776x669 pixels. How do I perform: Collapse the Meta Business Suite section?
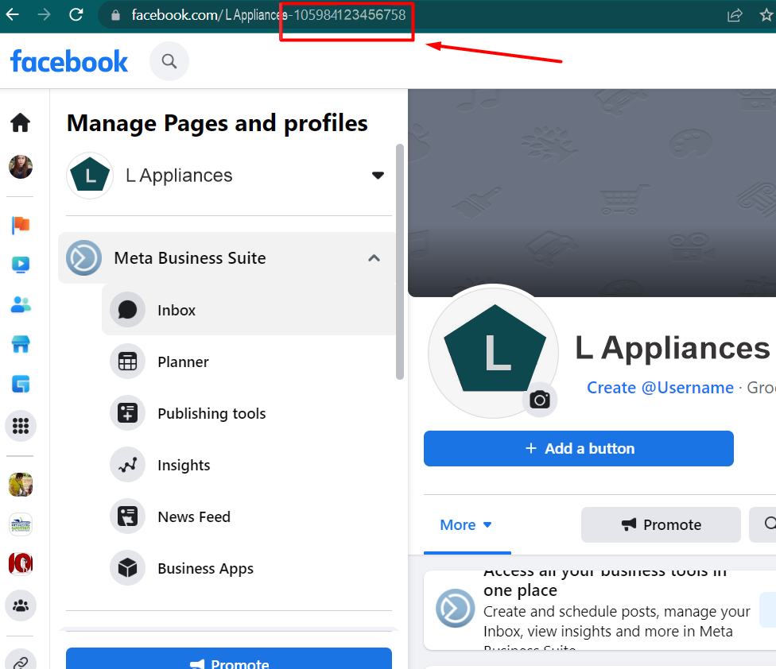374,258
